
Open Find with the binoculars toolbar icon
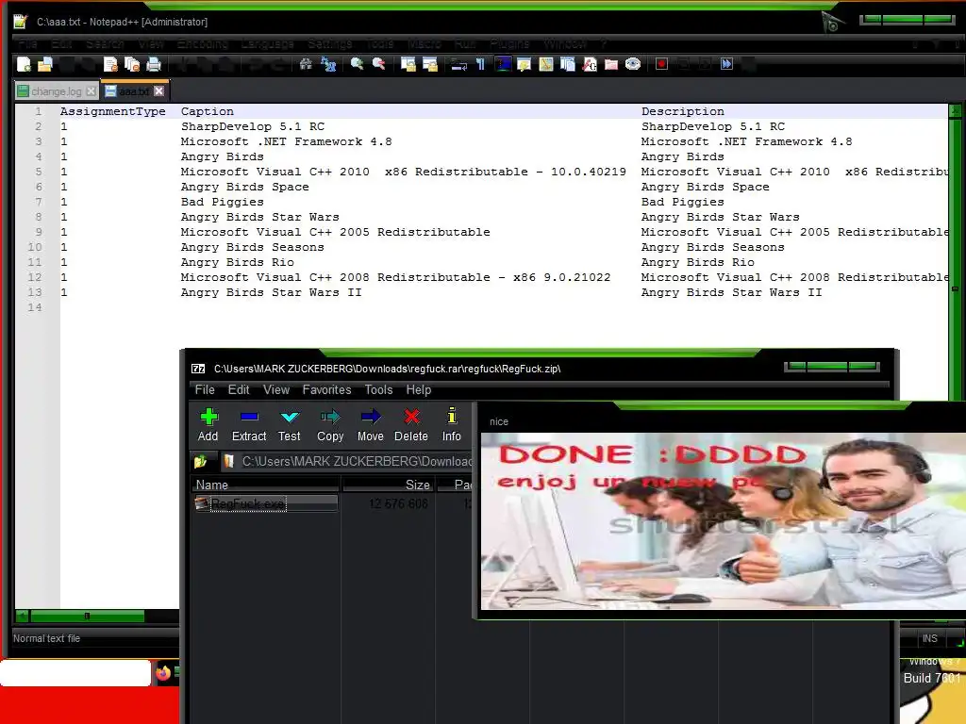pyautogui.click(x=306, y=64)
